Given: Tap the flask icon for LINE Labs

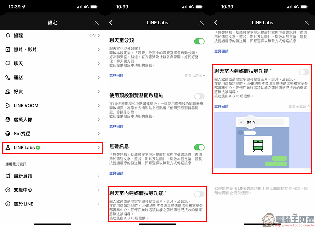Looking at the screenshot, I should (8, 148).
